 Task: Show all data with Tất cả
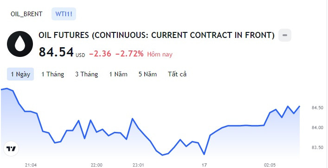(x=177, y=74)
